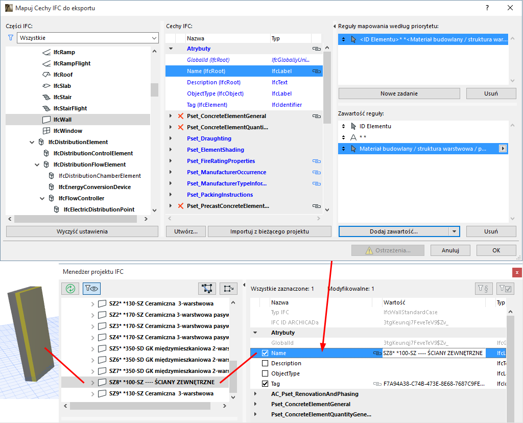
Task: Click the IfcSlab element icon
Action: click(46, 86)
